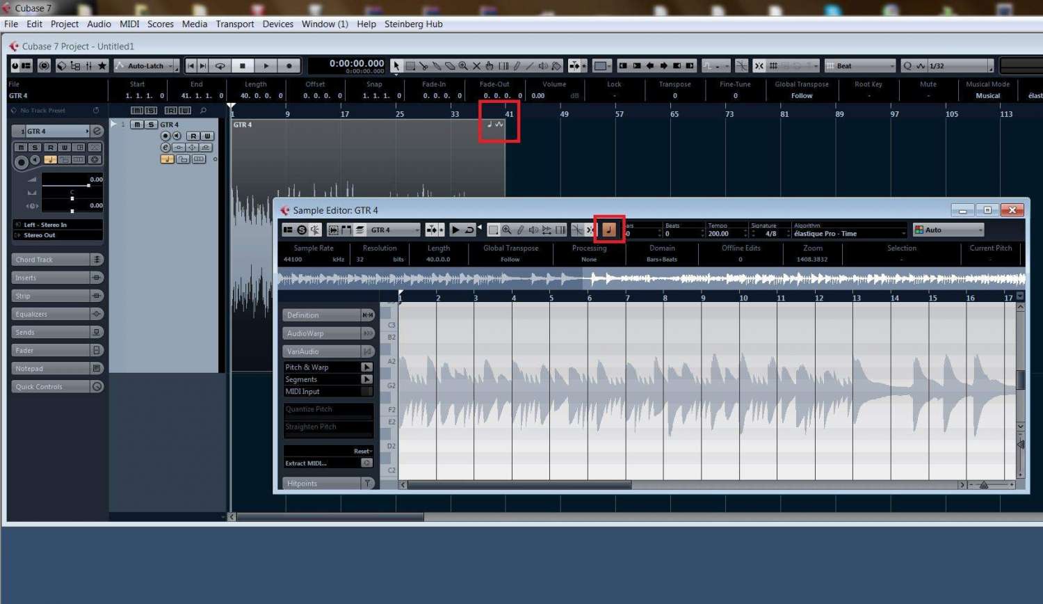
Task: Select the Time Warp tool
Action: [x=503, y=66]
